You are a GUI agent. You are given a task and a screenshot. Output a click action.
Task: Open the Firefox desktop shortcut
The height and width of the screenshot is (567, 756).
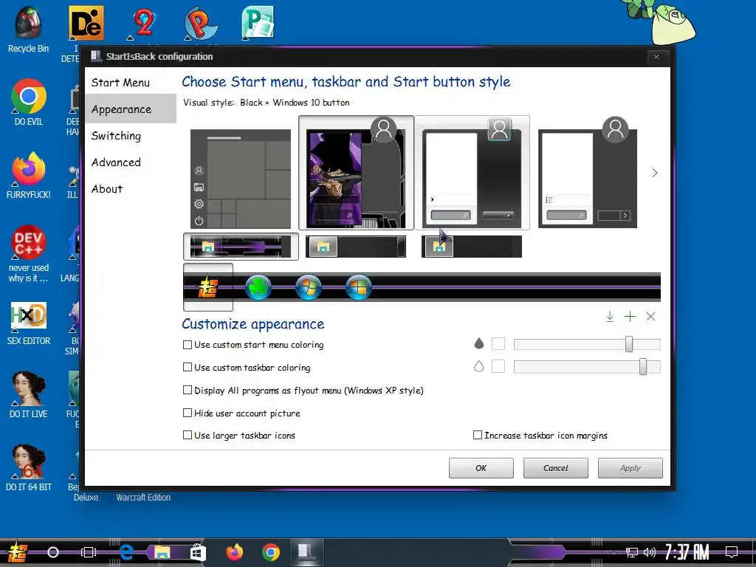coord(29,175)
